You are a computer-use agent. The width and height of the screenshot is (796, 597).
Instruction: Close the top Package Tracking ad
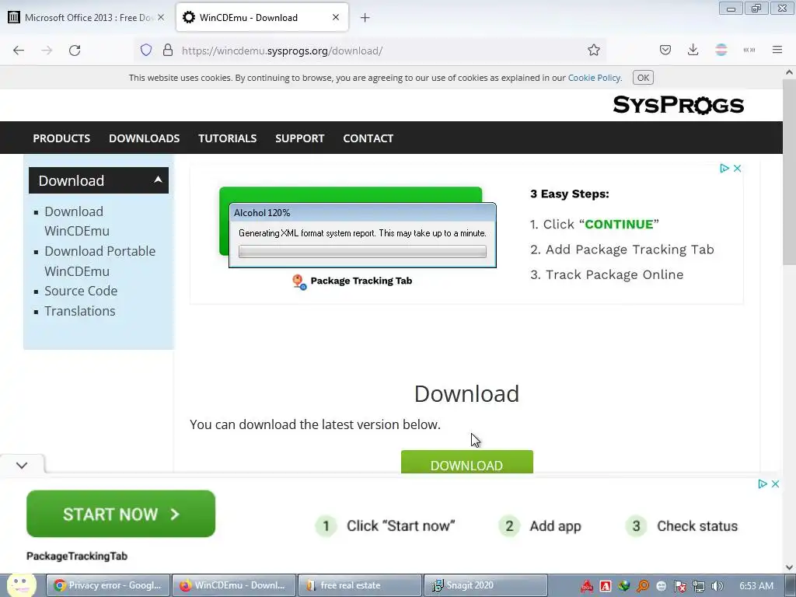[737, 169]
